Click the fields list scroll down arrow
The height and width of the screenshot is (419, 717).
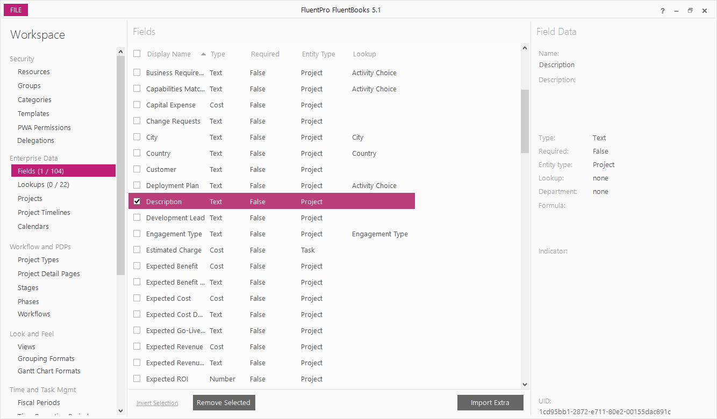point(525,384)
